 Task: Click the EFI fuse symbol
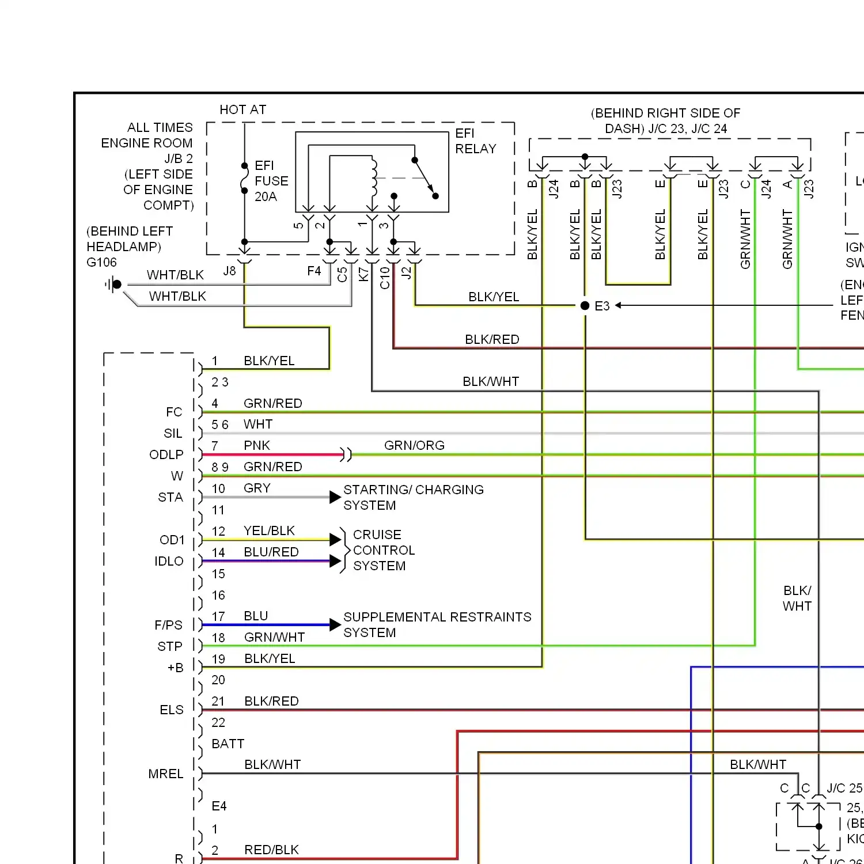click(245, 177)
